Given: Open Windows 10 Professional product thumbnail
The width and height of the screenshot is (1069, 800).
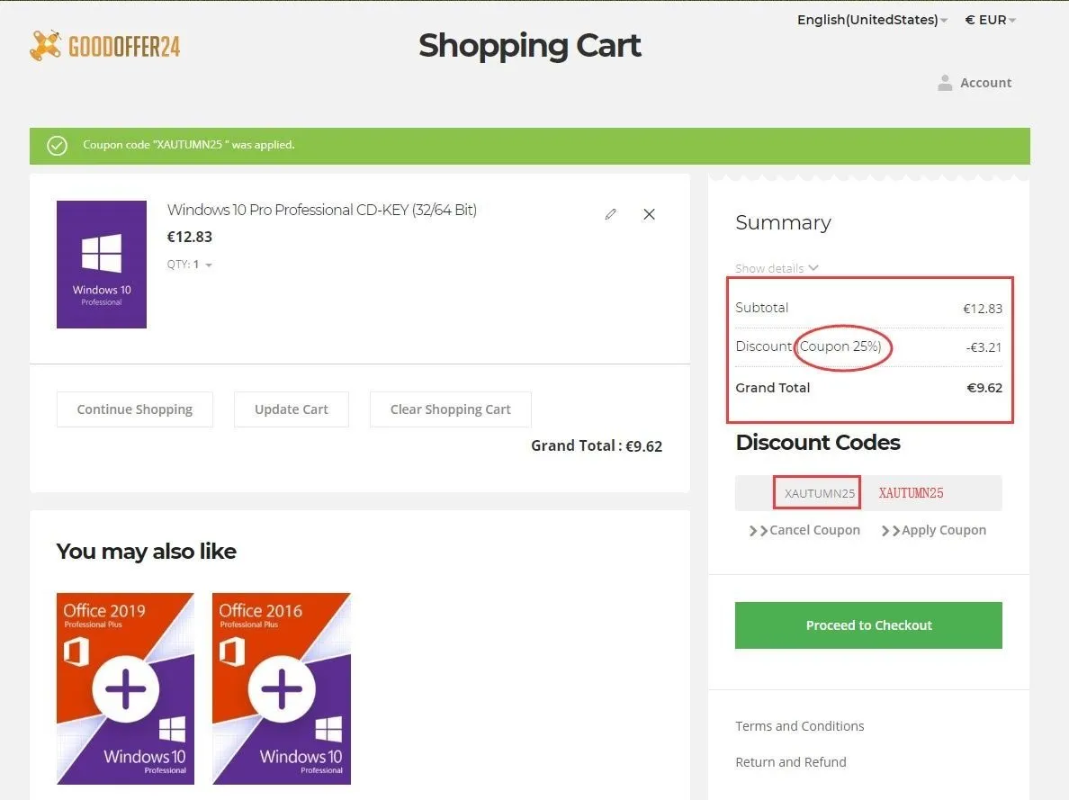Looking at the screenshot, I should pyautogui.click(x=102, y=264).
